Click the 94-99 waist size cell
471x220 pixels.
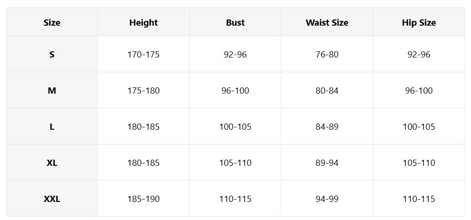[x=327, y=199]
